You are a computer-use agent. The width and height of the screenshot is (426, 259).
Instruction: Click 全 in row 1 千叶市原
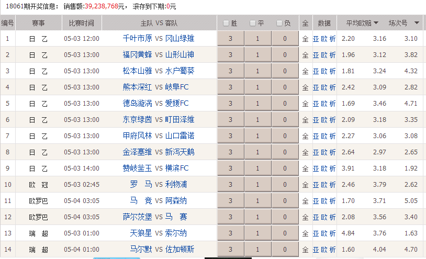coord(306,39)
